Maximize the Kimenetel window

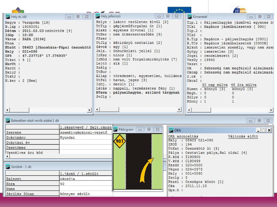[x=260, y=17]
